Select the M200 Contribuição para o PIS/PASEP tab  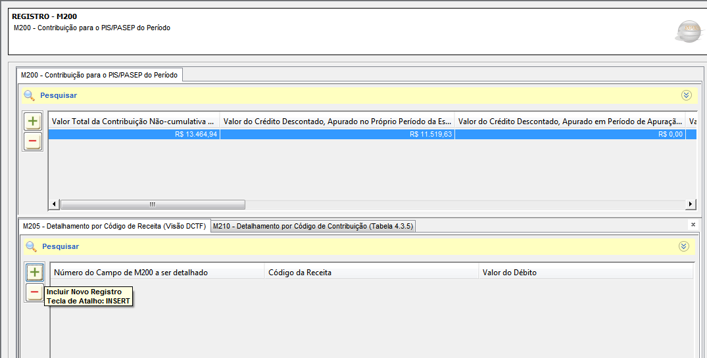pos(99,75)
